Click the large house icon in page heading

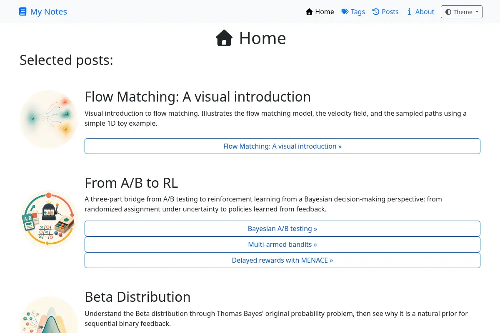224,38
